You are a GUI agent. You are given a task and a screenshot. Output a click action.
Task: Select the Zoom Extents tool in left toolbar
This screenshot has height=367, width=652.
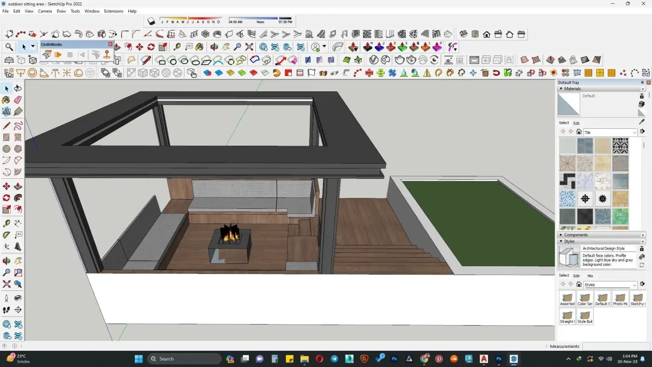pos(7,284)
